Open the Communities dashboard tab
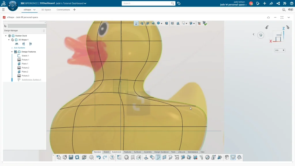295x166 pixels. (x=63, y=10)
